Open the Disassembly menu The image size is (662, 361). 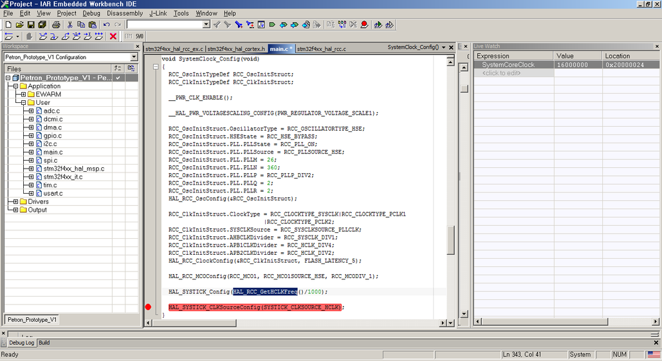125,13
